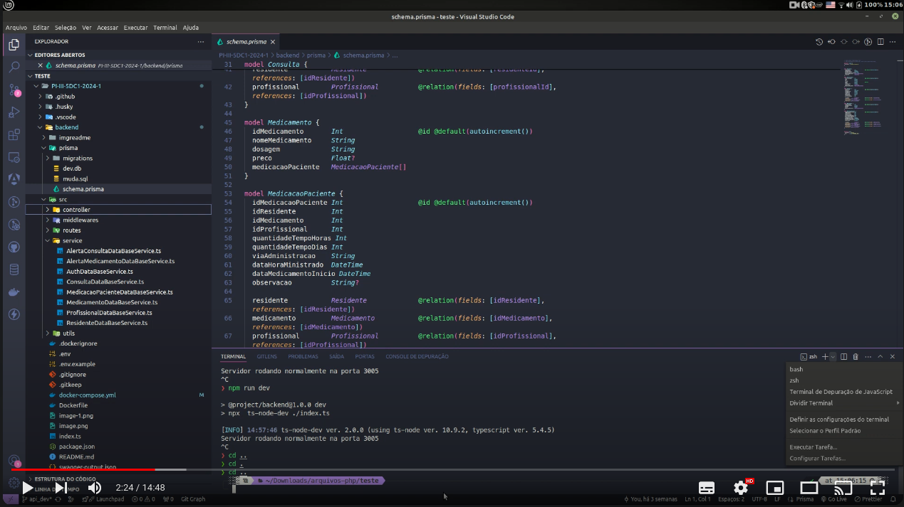The height and width of the screenshot is (507, 904).
Task: Open AuthDataBaseService.ts file
Action: coord(99,272)
